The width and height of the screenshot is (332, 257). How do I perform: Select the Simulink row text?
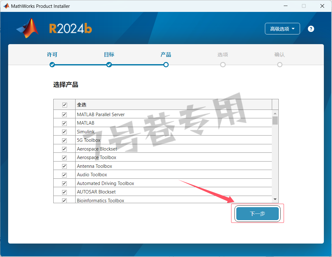click(86, 132)
